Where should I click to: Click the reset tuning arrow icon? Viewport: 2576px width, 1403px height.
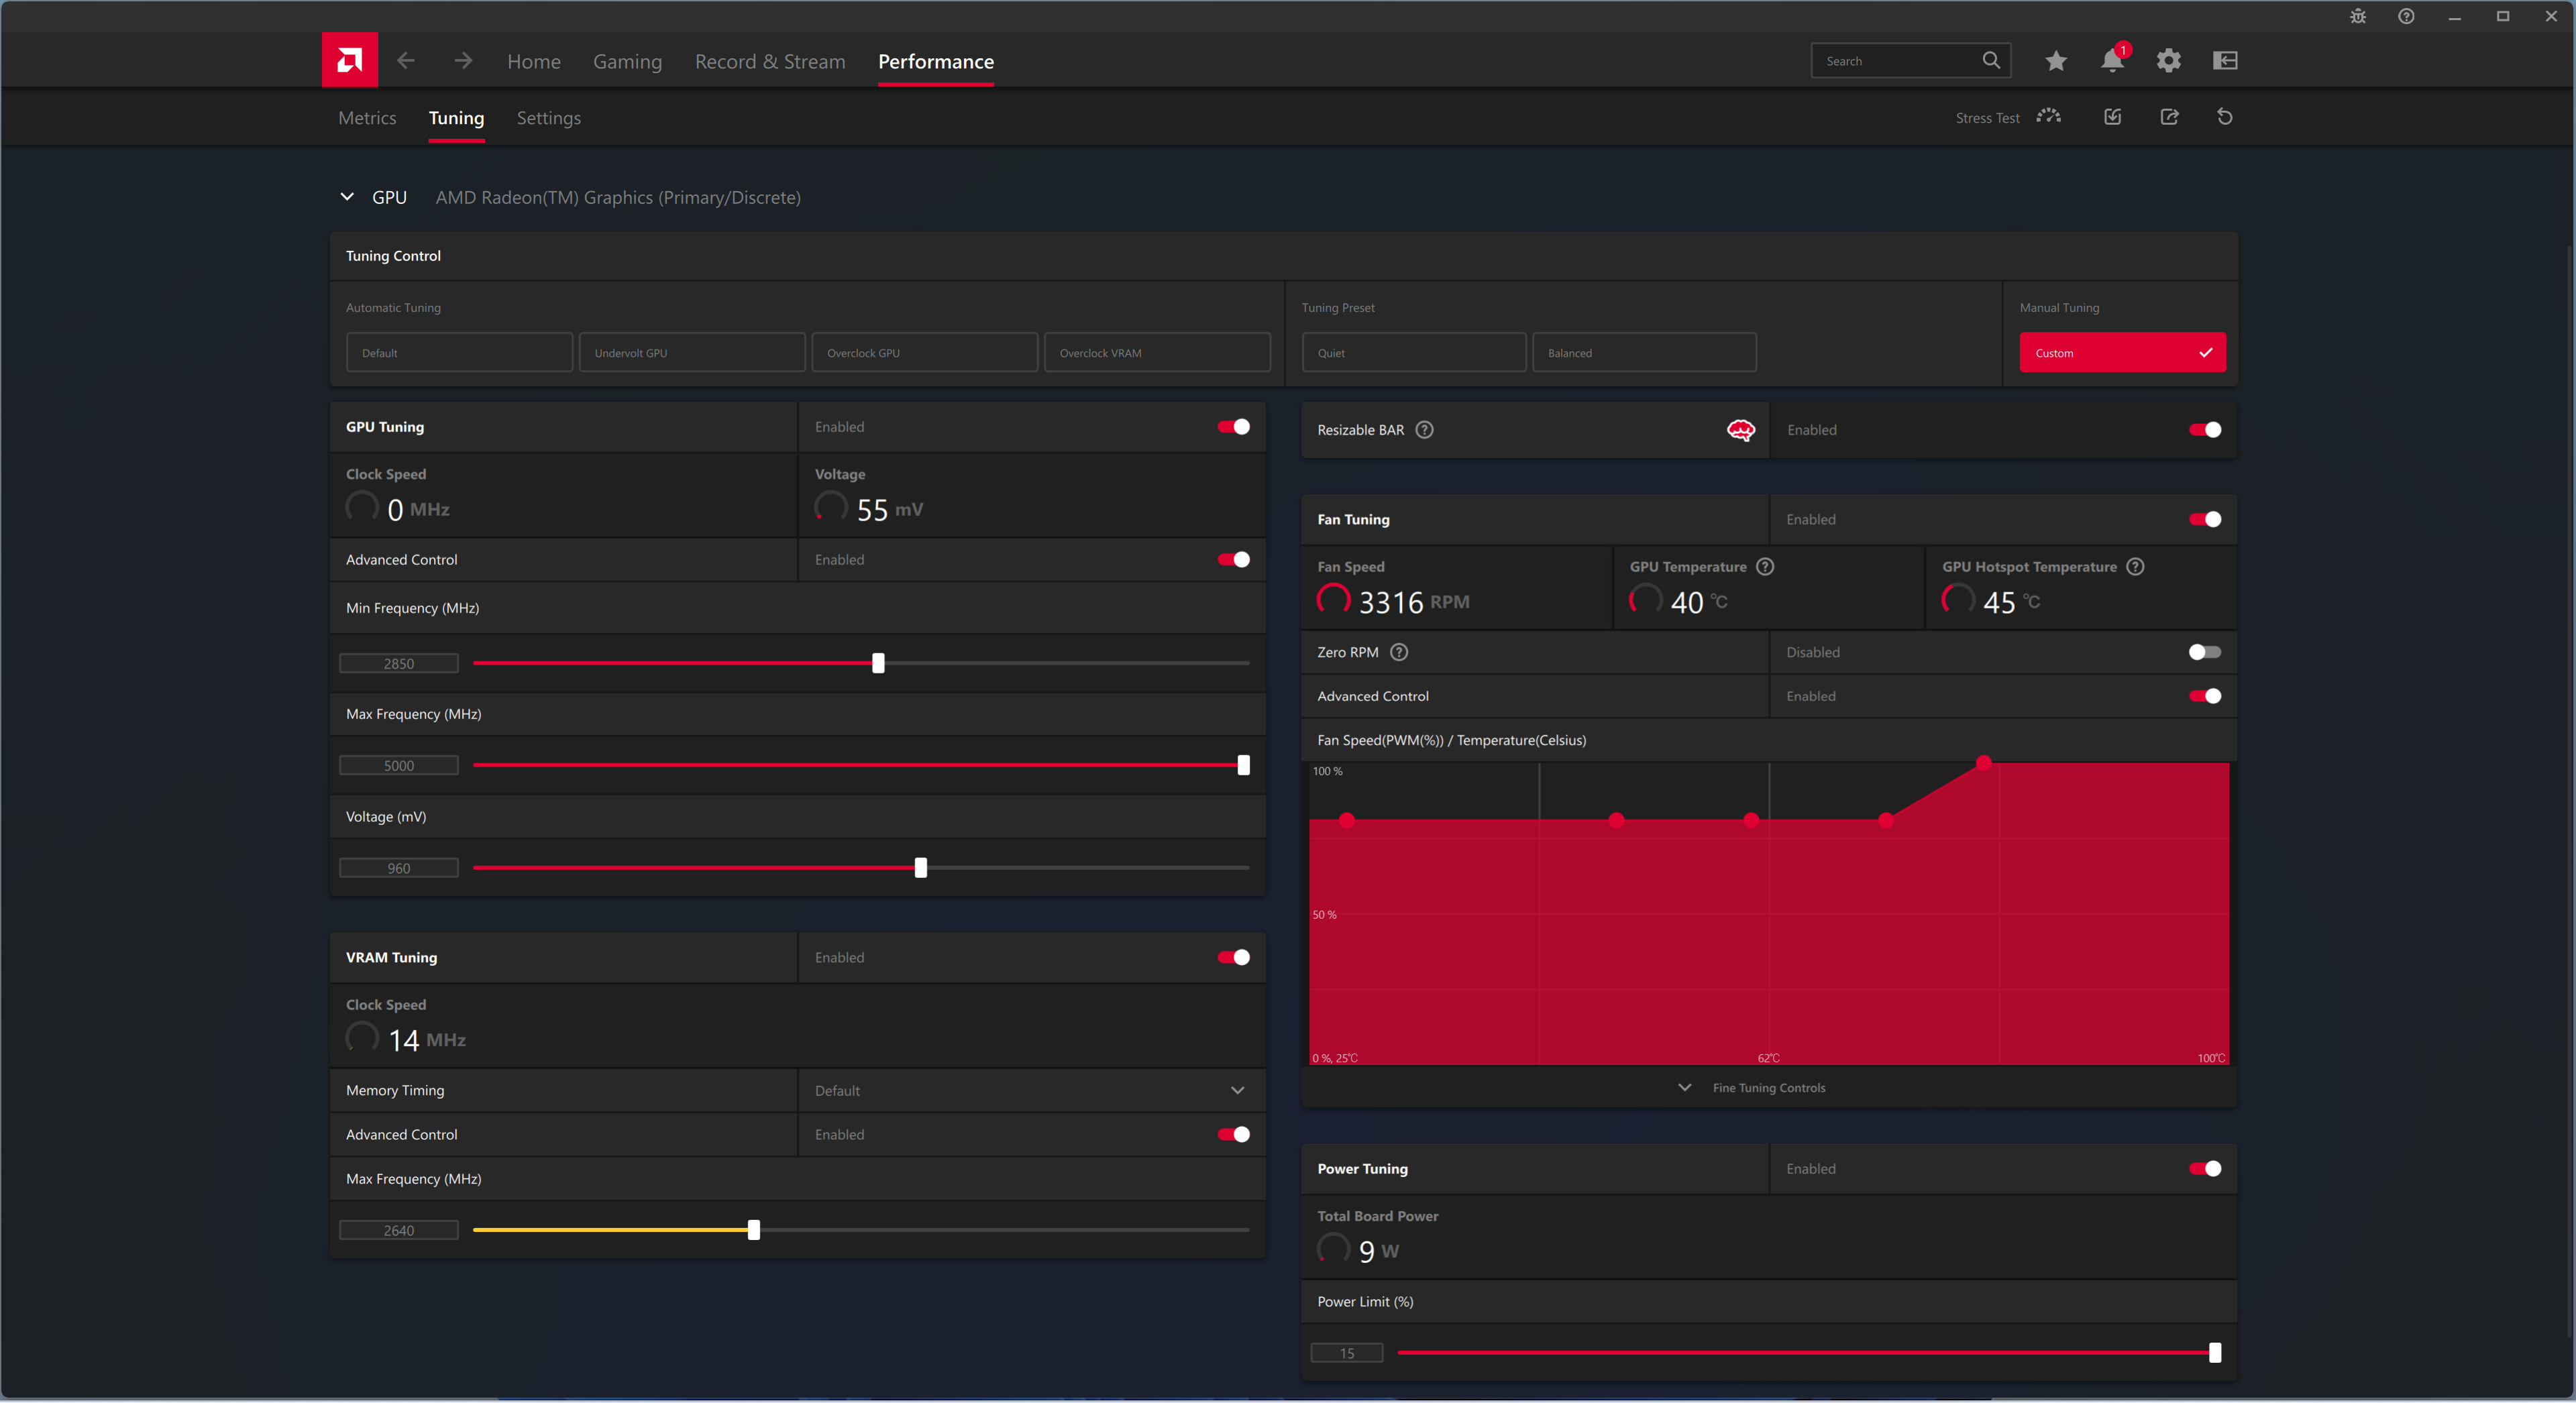[x=2224, y=117]
